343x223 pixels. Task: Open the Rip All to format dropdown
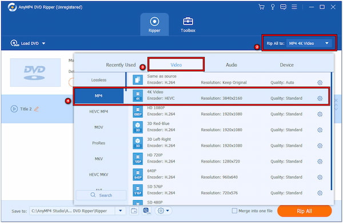pyautogui.click(x=309, y=43)
